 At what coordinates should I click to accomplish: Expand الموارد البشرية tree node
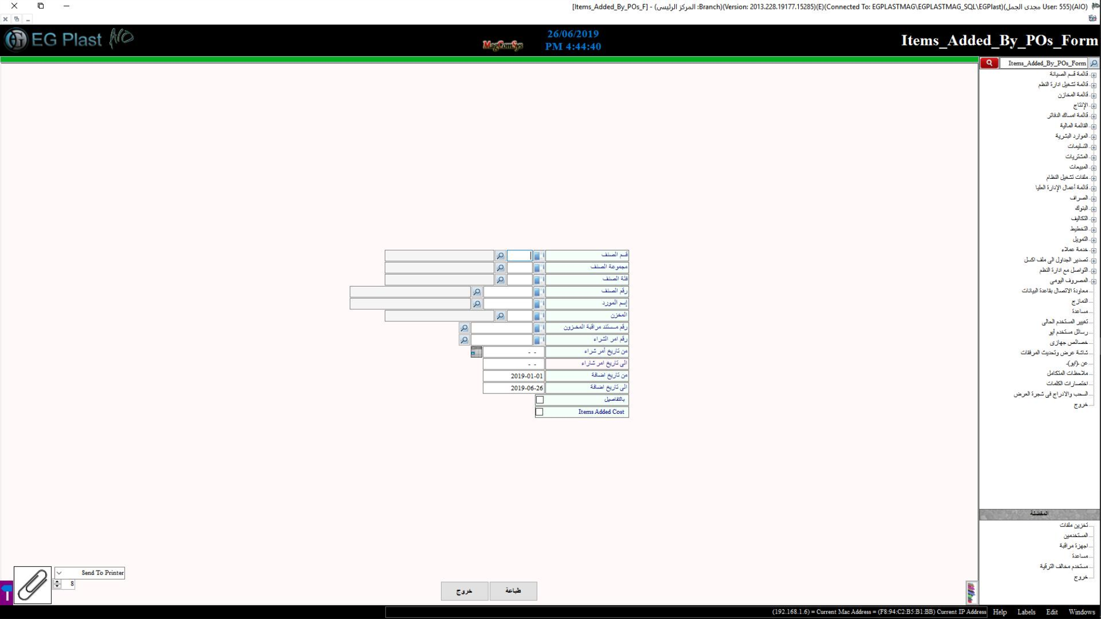coord(1093,137)
